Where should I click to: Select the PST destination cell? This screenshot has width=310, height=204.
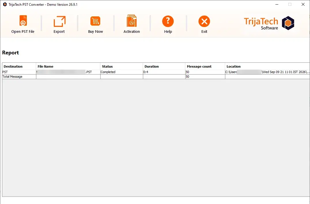click(x=19, y=72)
